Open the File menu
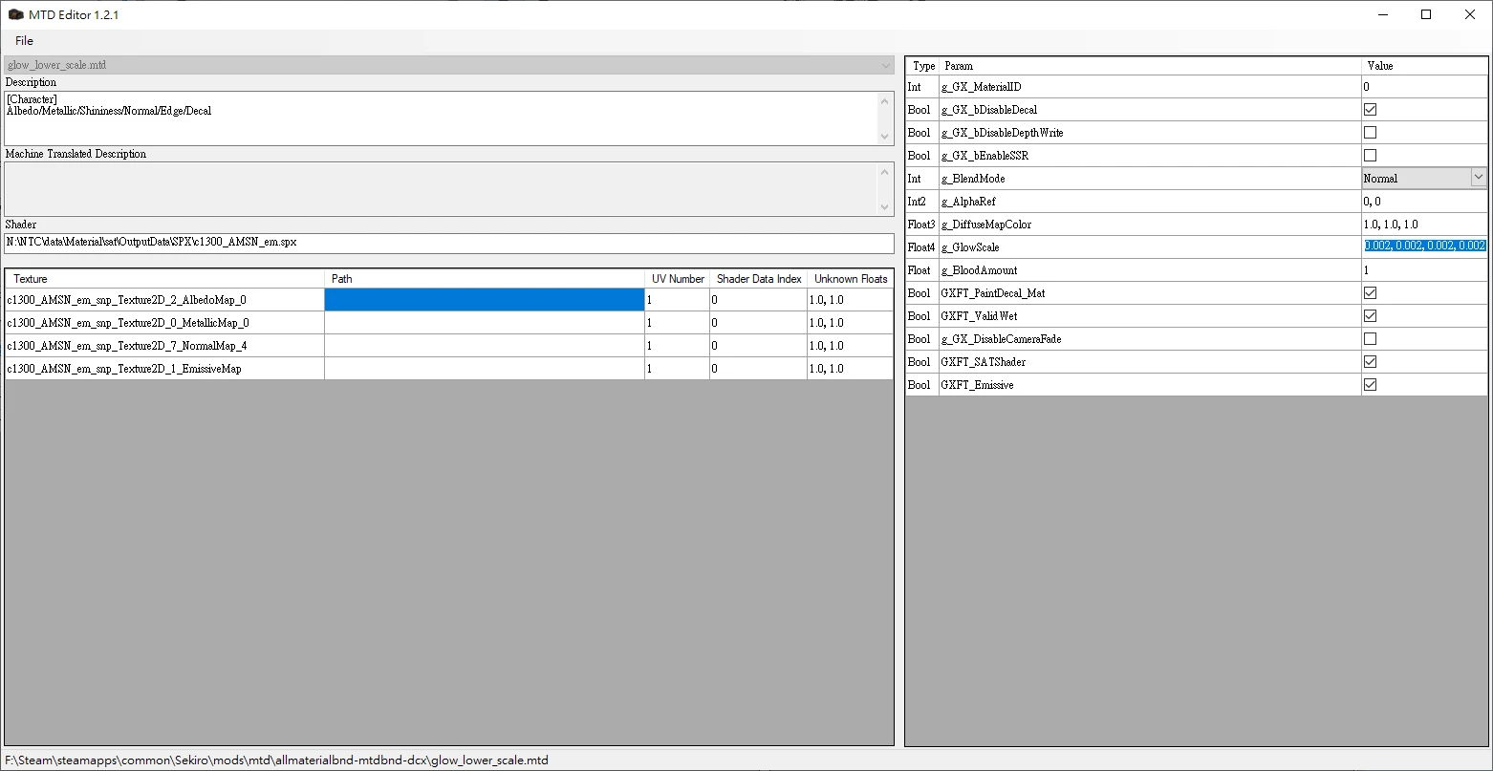 point(24,41)
